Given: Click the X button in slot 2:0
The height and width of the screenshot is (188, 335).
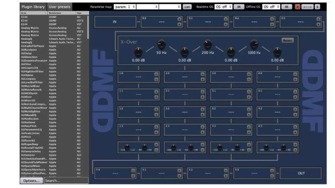Looking at the screenshot, I should pyautogui.click(x=203, y=74).
